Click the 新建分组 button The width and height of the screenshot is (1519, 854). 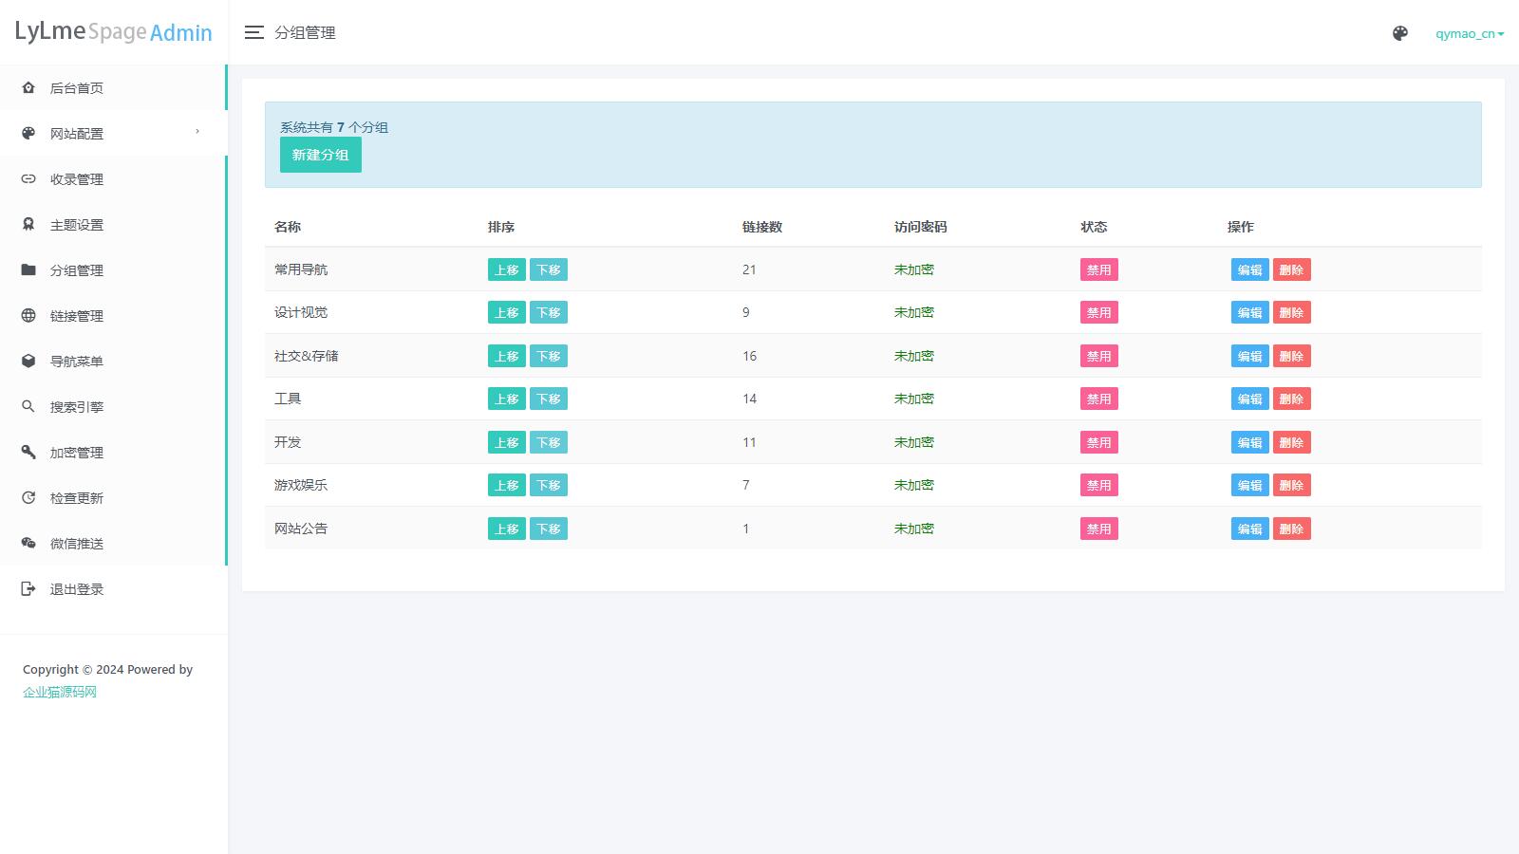click(x=320, y=155)
